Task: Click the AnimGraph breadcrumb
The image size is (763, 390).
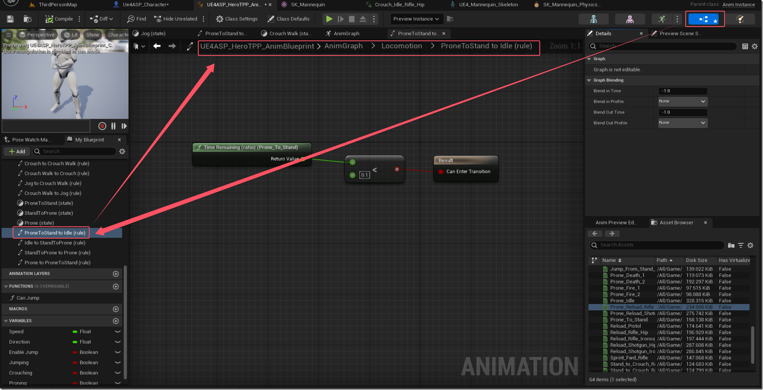Action: click(x=343, y=46)
